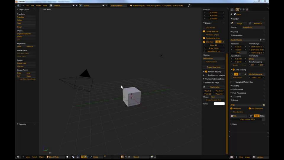Open the output path folder browse icon
The width and height of the screenshot is (284, 160).
point(264,105)
